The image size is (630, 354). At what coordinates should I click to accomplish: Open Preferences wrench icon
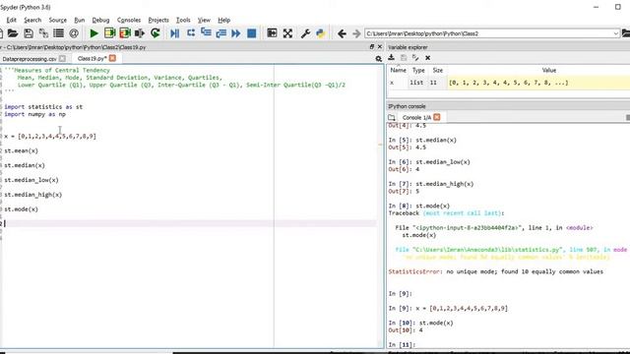coord(305,33)
